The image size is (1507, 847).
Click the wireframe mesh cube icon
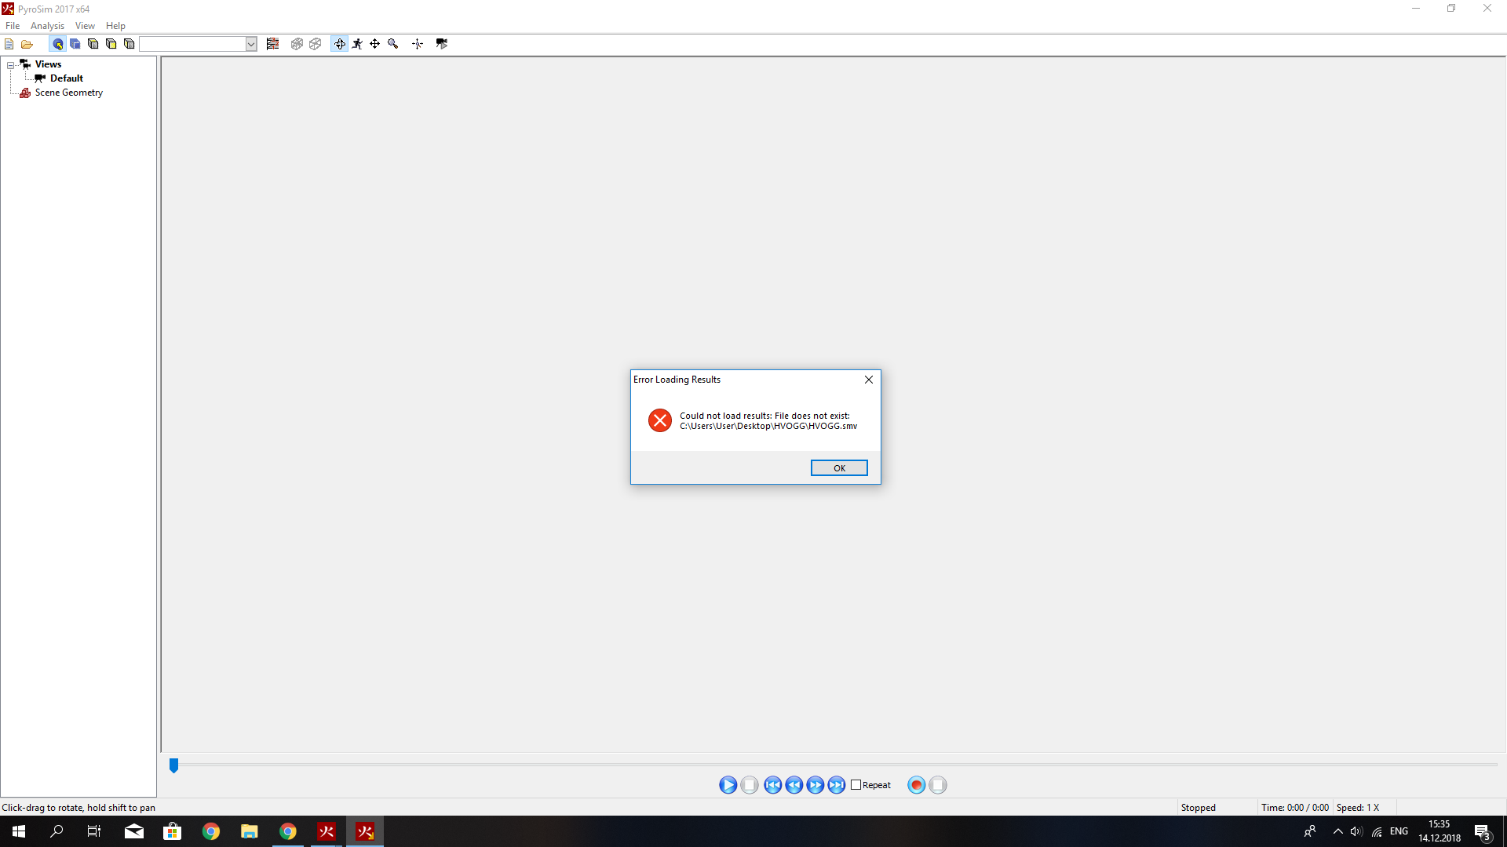click(x=297, y=44)
